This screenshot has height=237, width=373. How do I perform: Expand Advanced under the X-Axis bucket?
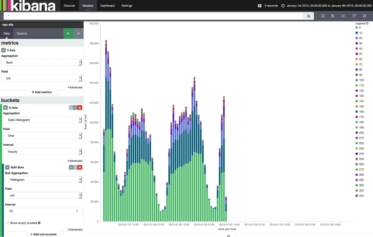(75, 161)
